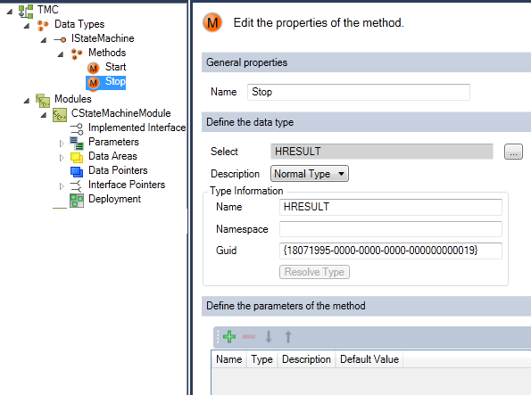Image resolution: width=531 pixels, height=395 pixels.
Task: Click the ellipsis browse data type button
Action: [513, 152]
